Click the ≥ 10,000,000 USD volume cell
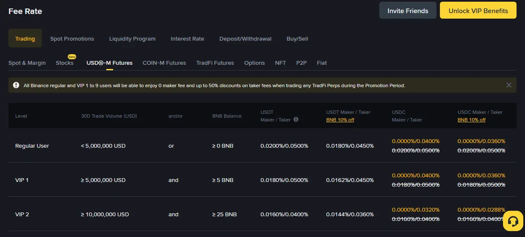The width and height of the screenshot is (525, 237). (105, 214)
